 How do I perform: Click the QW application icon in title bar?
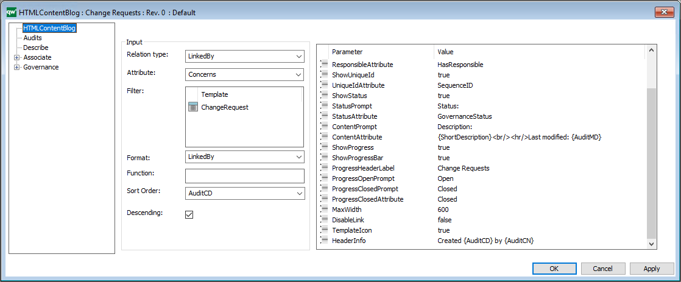[x=10, y=12]
